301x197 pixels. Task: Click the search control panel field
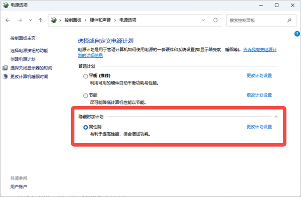(x=261, y=20)
